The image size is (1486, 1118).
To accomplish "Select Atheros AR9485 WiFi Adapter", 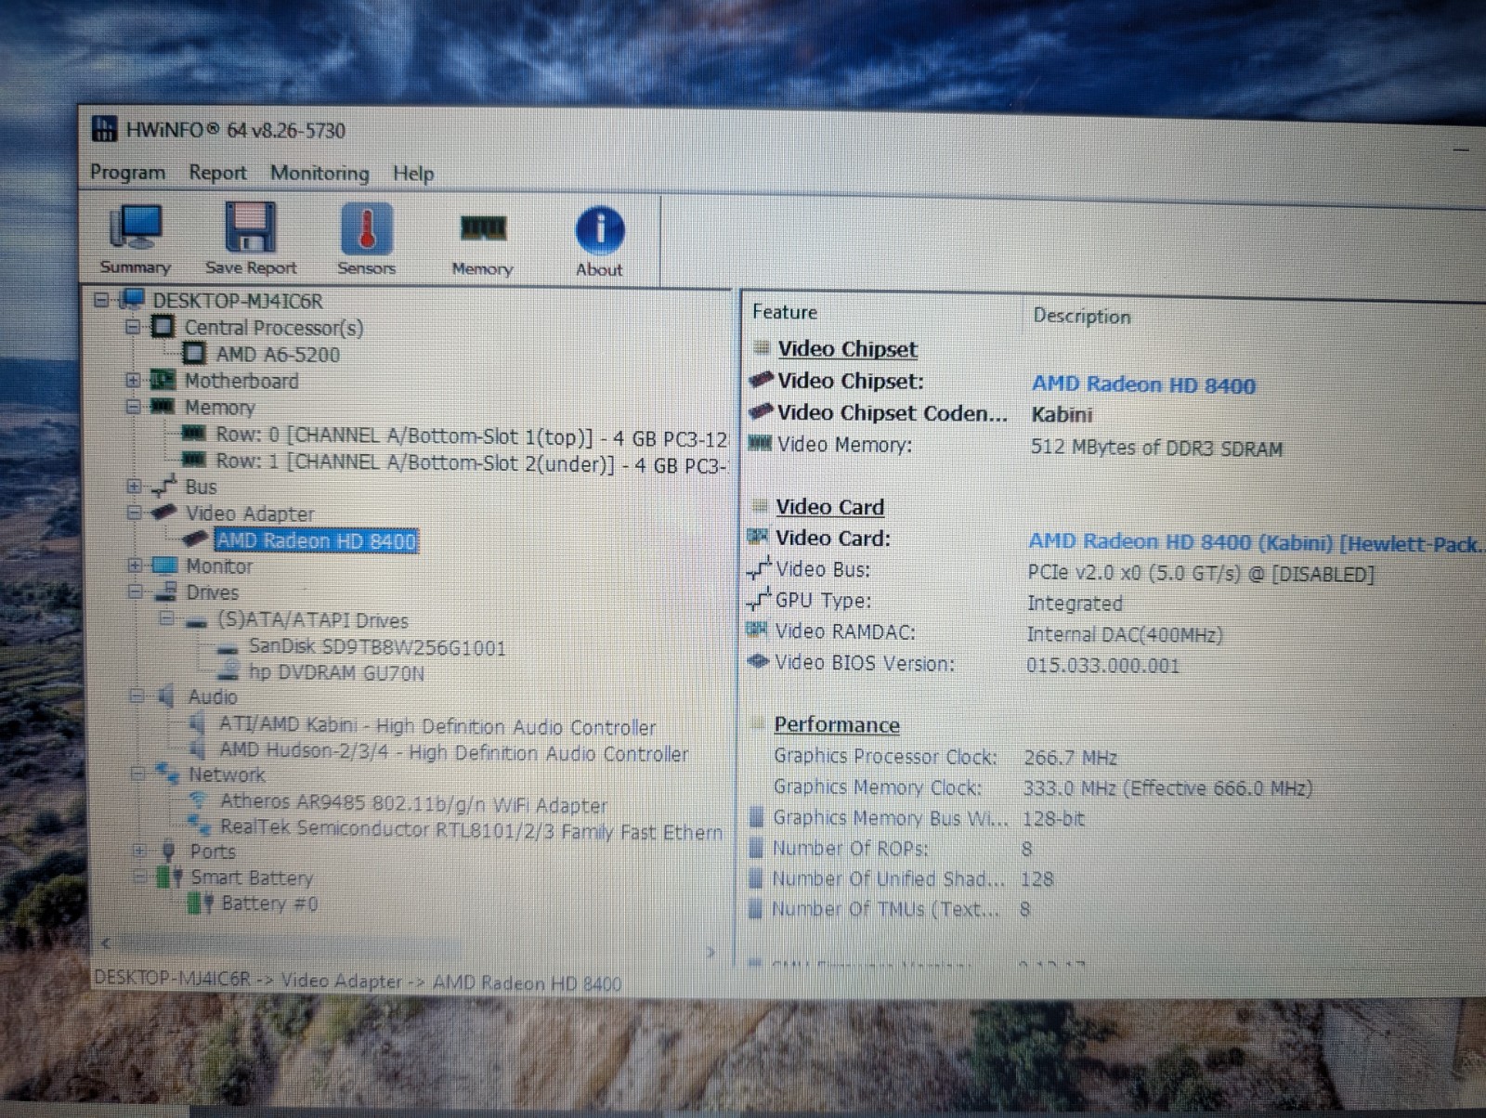I will pos(413,802).
